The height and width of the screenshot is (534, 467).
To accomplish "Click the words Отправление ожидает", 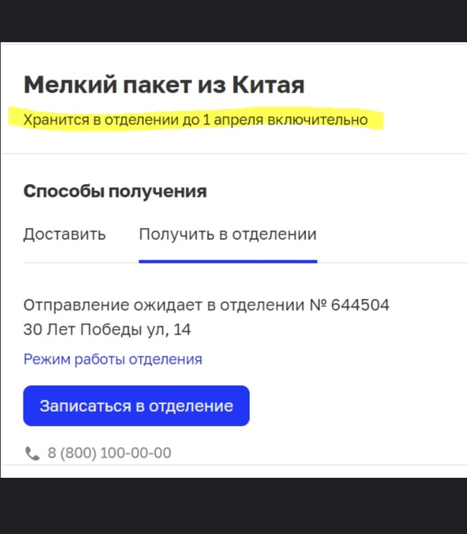I will [93, 305].
